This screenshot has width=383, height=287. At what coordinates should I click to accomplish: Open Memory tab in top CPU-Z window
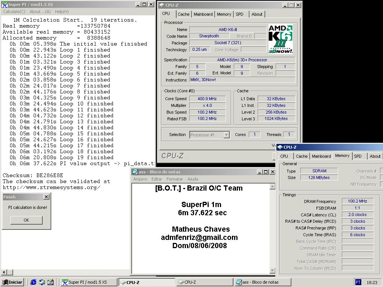[x=224, y=14]
